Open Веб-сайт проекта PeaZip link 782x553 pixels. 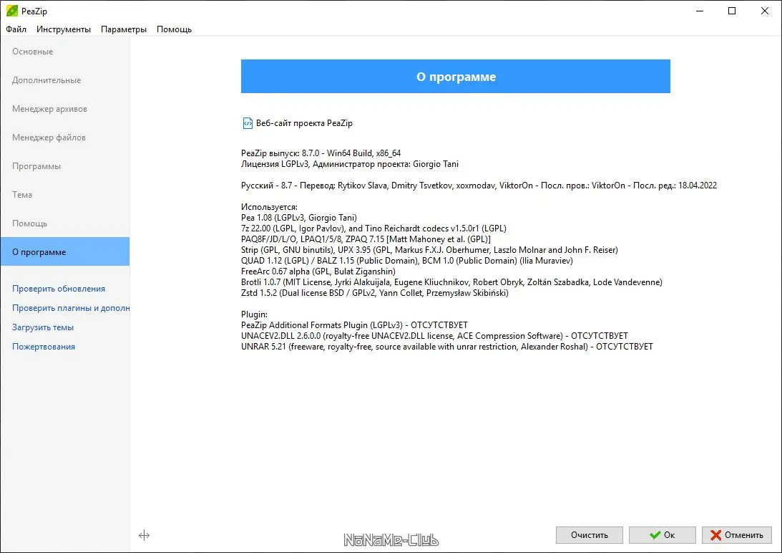pyautogui.click(x=304, y=123)
